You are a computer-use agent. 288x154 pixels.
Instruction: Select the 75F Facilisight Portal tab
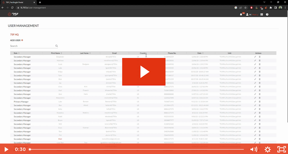(18, 2)
